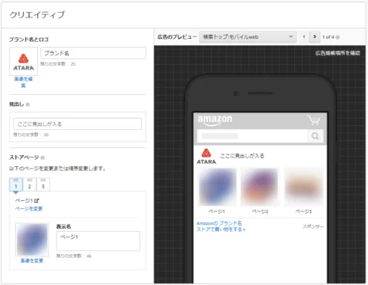368x285 pixels.
Task: Focus the ここに見出しが入る headline field
Action: click(x=78, y=123)
